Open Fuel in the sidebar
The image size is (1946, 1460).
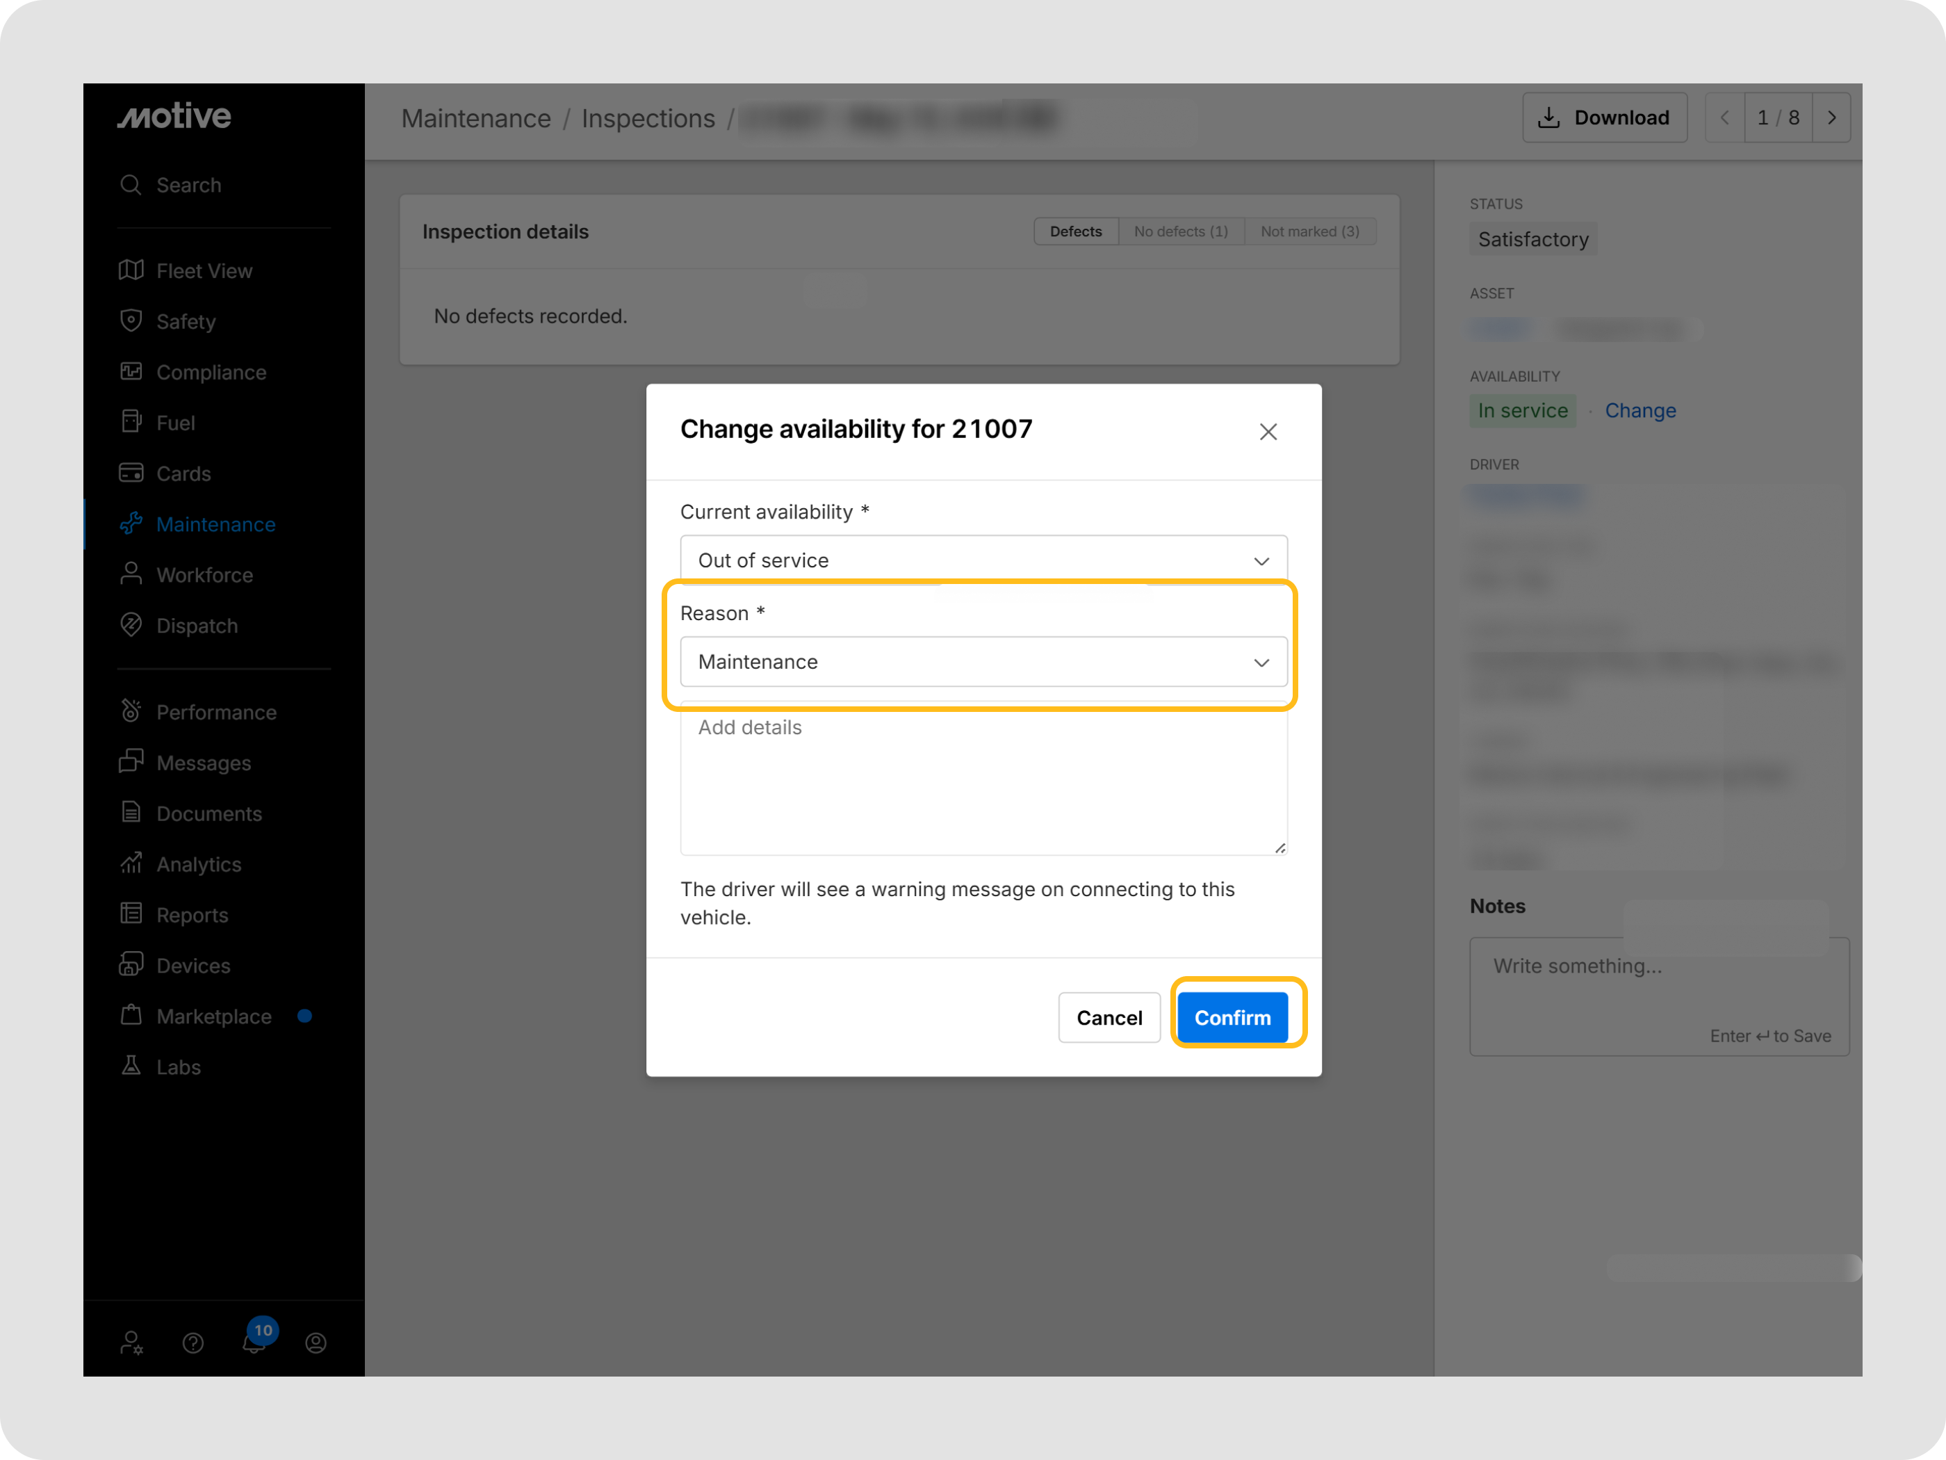pyautogui.click(x=175, y=423)
